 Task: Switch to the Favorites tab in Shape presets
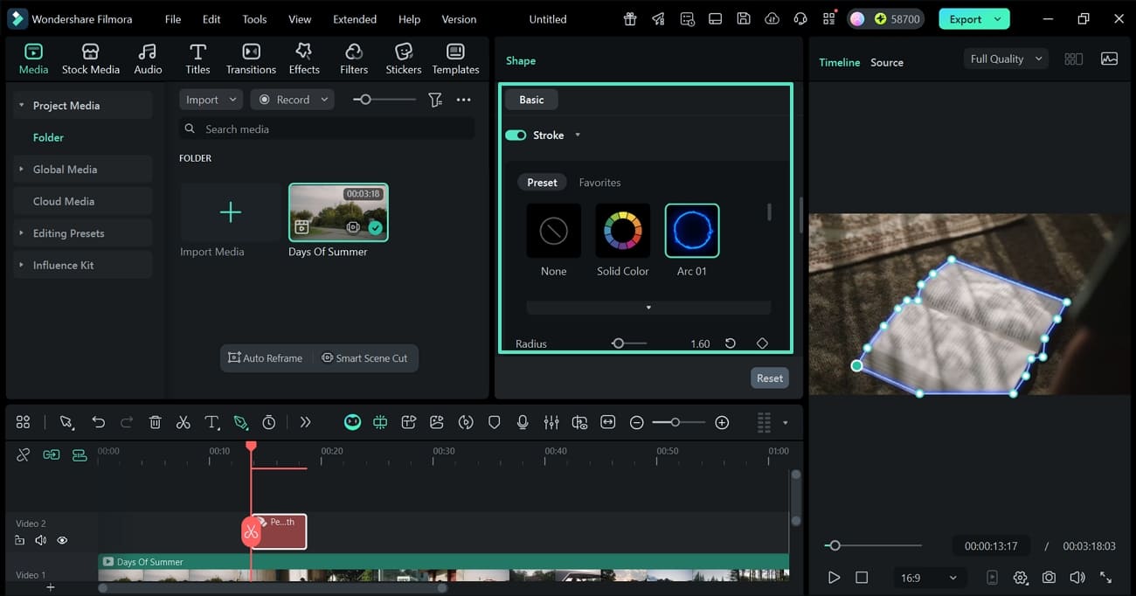(x=599, y=182)
